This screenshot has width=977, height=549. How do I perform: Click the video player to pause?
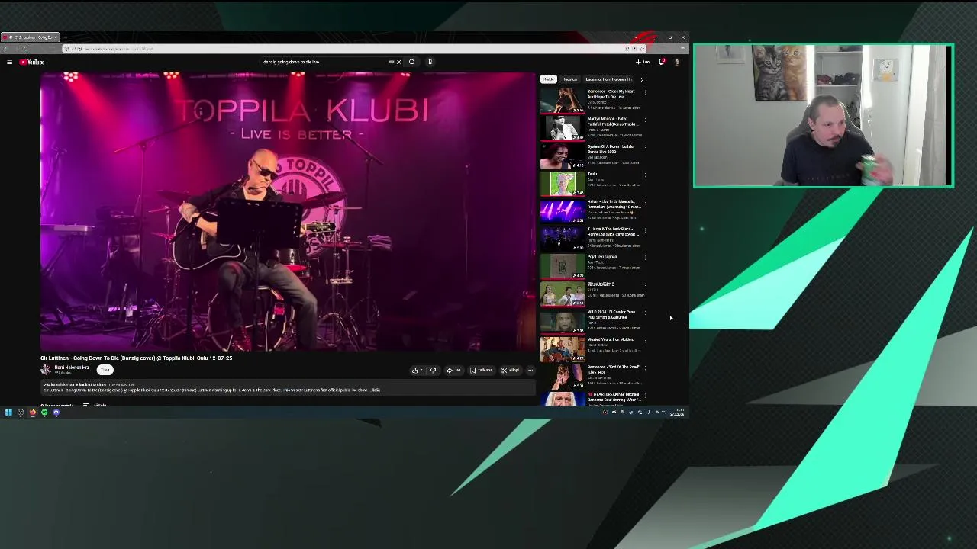[x=288, y=211]
